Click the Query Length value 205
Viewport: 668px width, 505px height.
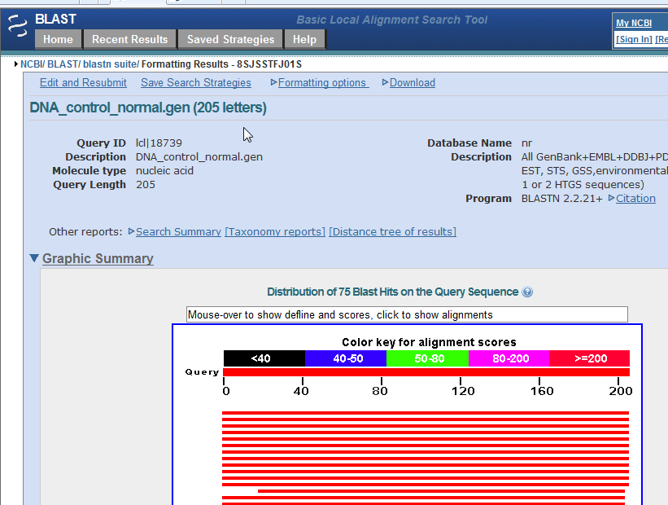coord(146,185)
